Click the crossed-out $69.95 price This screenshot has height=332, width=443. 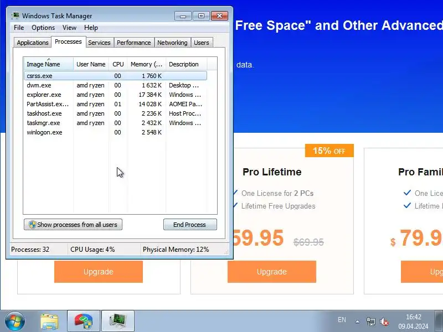pos(308,242)
